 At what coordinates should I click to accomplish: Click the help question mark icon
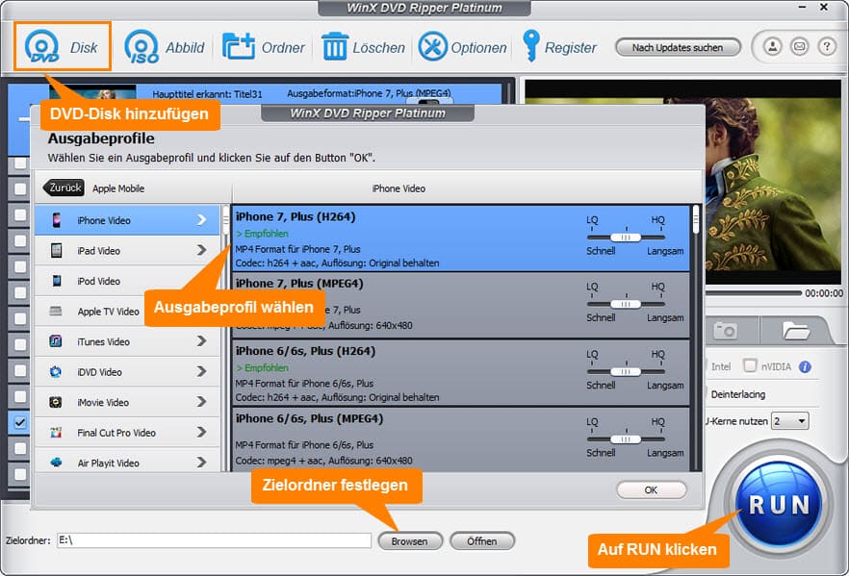coord(826,46)
